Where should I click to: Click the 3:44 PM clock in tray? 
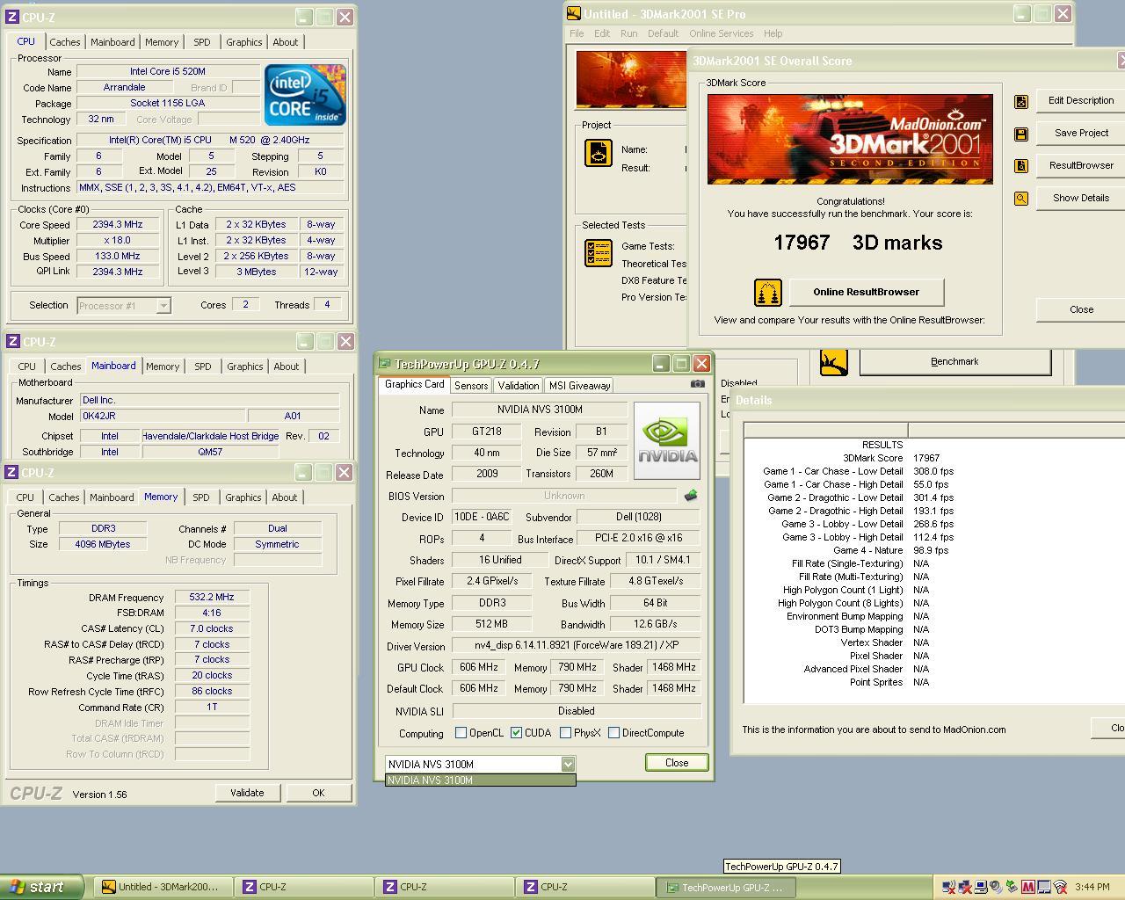tap(1092, 887)
